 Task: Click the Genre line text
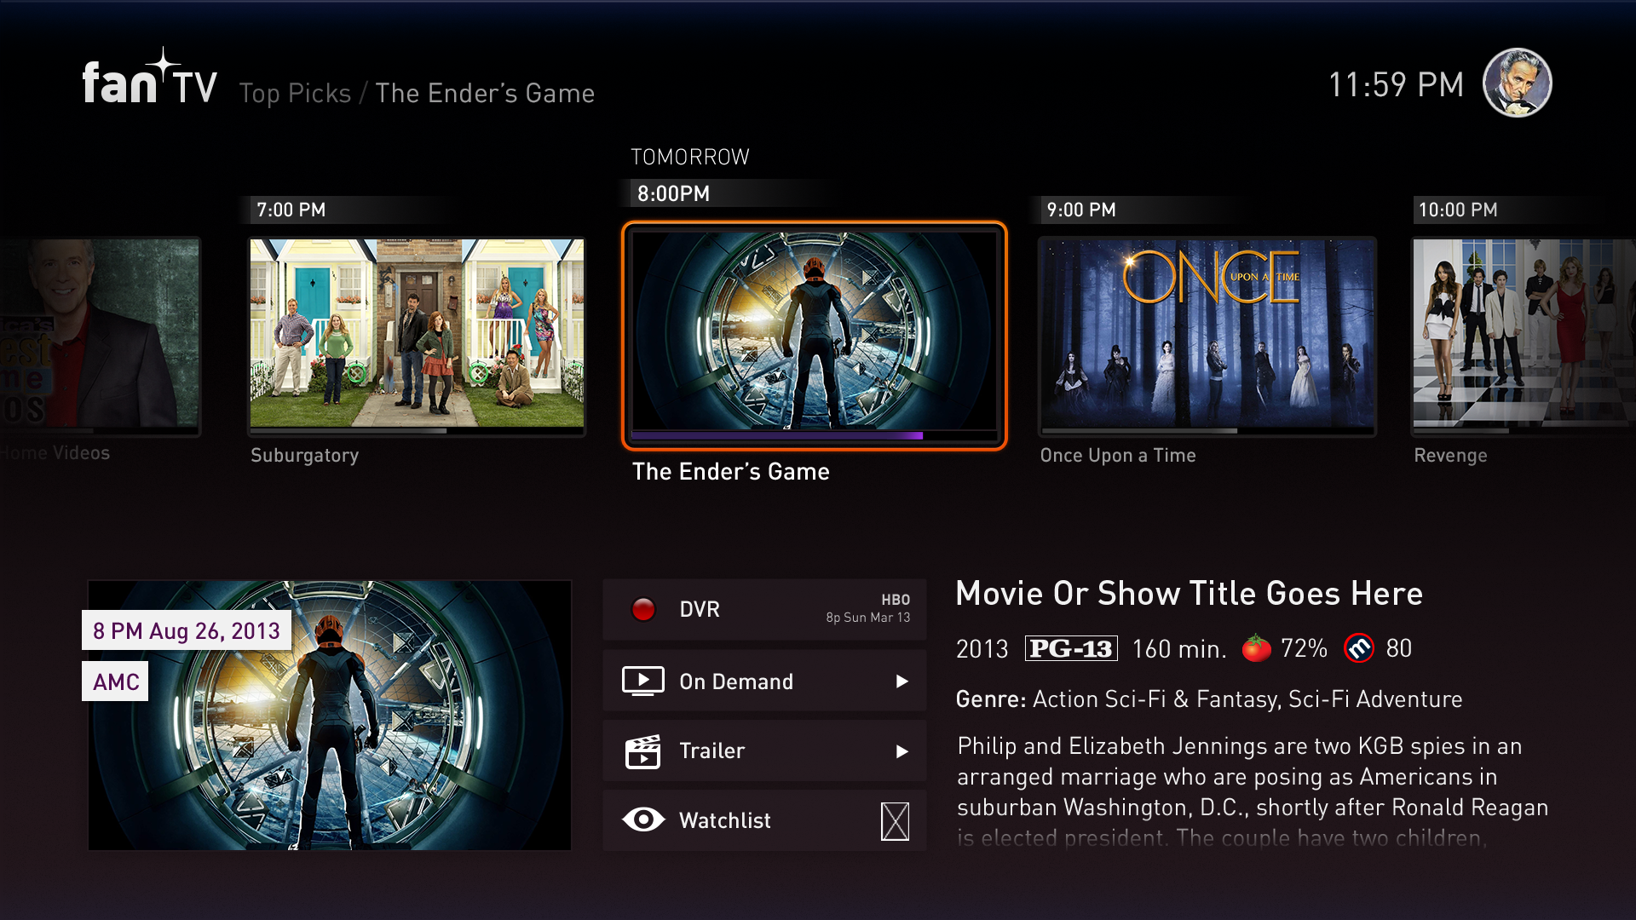click(1209, 699)
